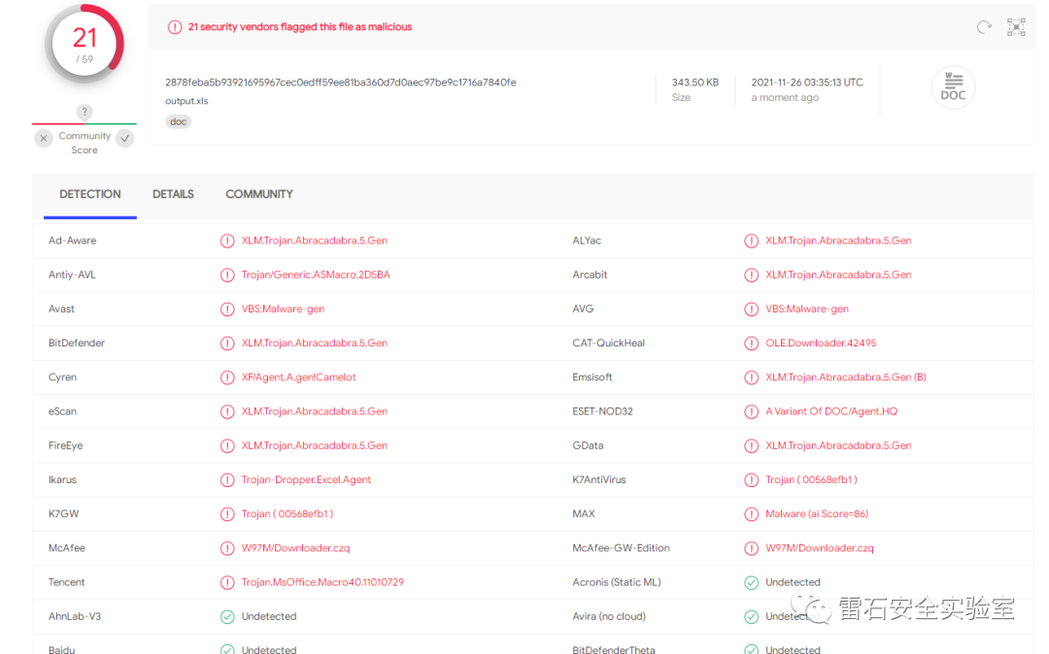1049x654 pixels.
Task: Click alert icon in BitDefender row
Action: 227,343
